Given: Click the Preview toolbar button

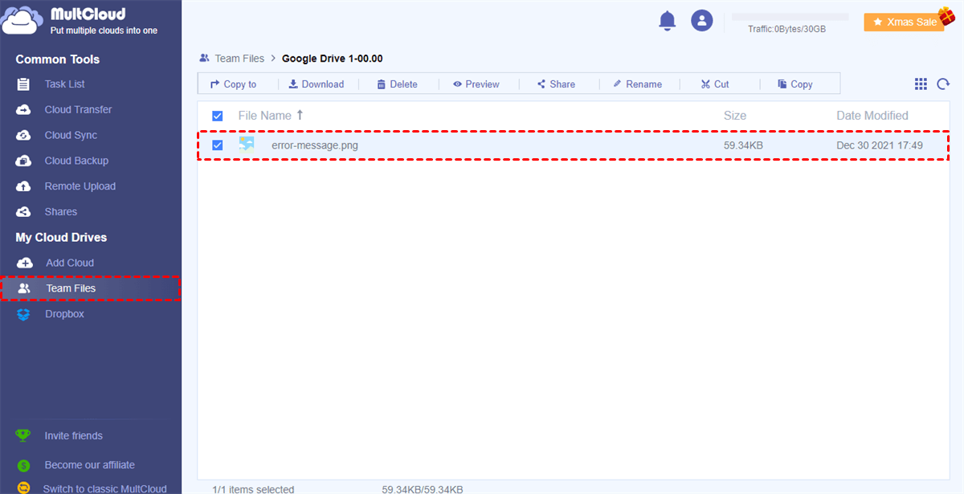Looking at the screenshot, I should (x=476, y=84).
